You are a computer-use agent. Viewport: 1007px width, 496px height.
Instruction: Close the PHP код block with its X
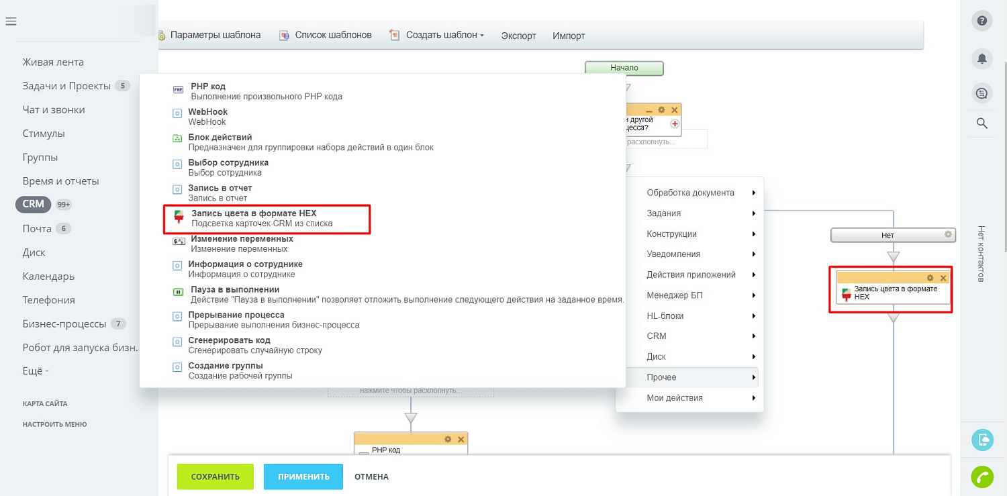pos(461,439)
